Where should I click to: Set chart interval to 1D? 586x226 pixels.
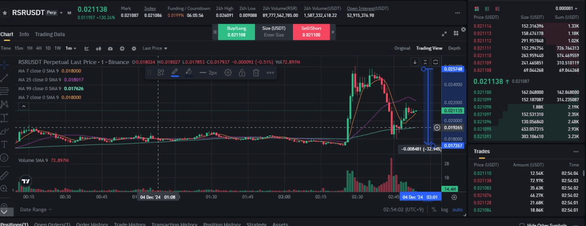[x=48, y=48]
